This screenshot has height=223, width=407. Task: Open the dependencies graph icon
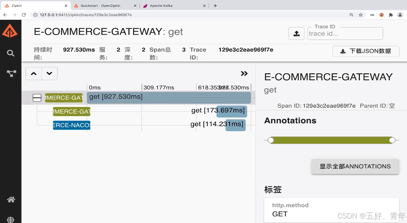pos(11,73)
